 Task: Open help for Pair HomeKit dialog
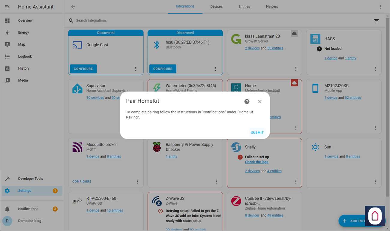tap(247, 101)
